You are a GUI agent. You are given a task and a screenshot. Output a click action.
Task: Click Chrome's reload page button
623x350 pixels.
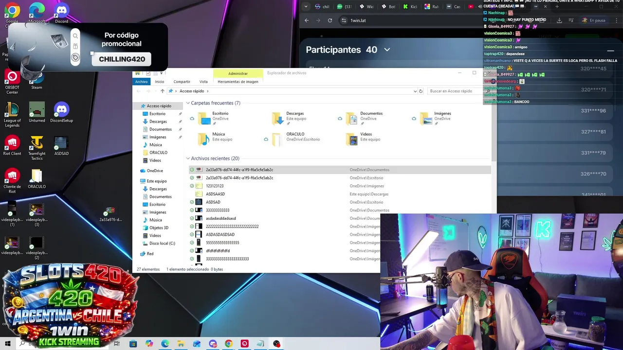pyautogui.click(x=330, y=20)
